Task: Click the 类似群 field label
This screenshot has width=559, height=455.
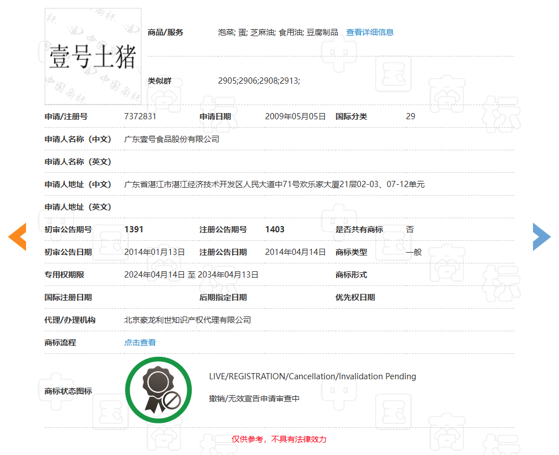Action: coord(160,81)
